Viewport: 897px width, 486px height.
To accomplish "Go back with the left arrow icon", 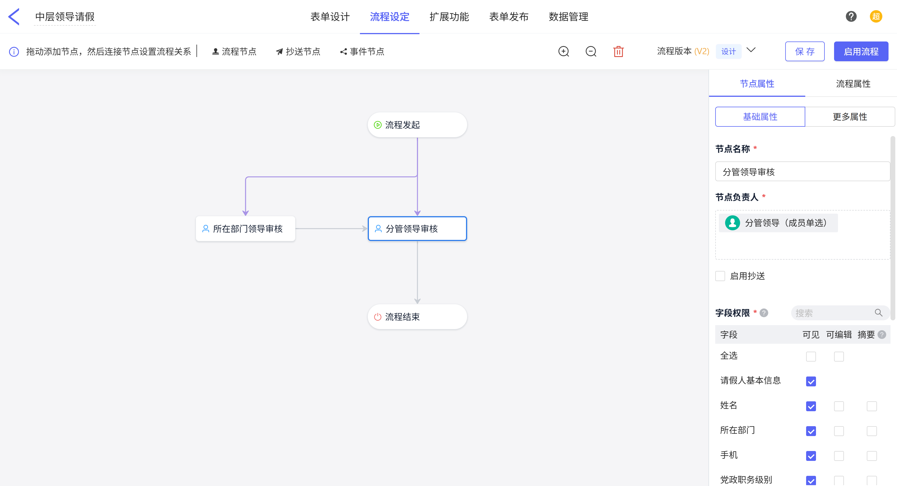I will [x=14, y=17].
